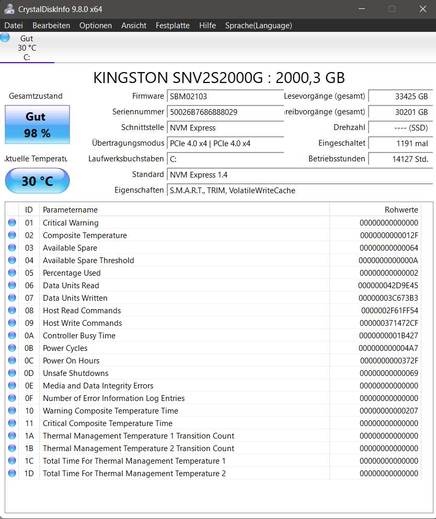Click the Gut 98 % health status button

(38, 124)
